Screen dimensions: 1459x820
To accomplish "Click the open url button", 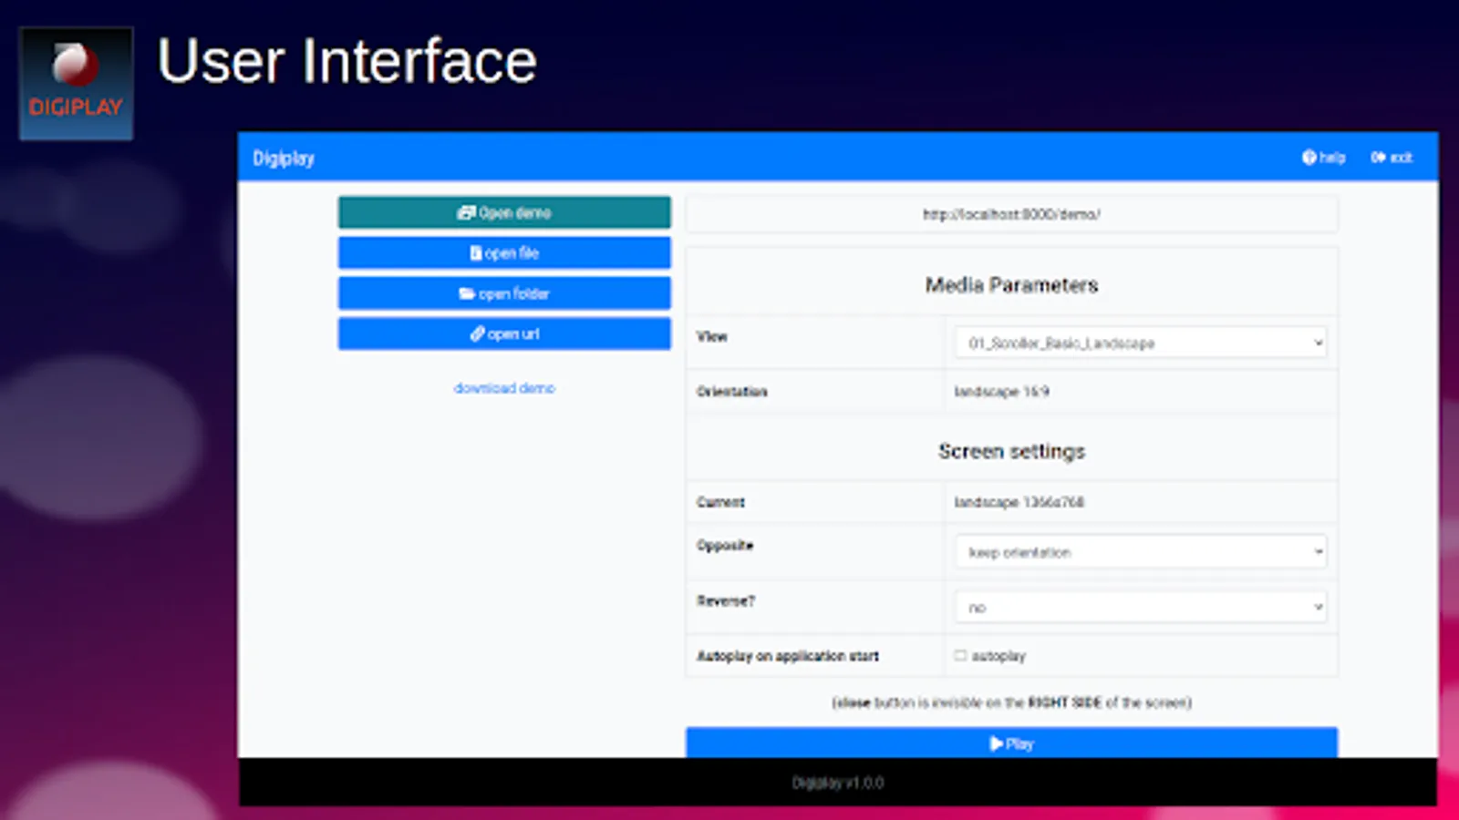I will coord(504,333).
